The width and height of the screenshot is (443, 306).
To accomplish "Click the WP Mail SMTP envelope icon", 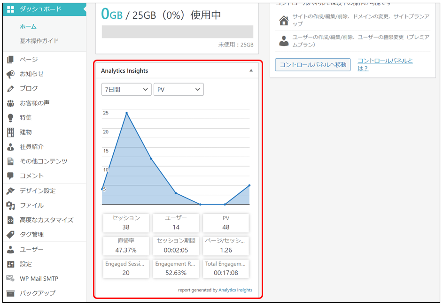I will [x=10, y=278].
